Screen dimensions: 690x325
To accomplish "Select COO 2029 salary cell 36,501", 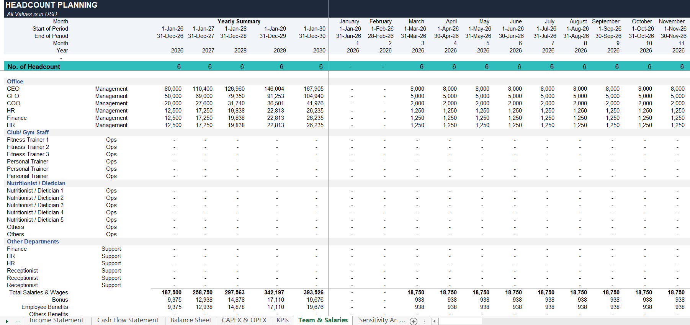I will [x=276, y=103].
